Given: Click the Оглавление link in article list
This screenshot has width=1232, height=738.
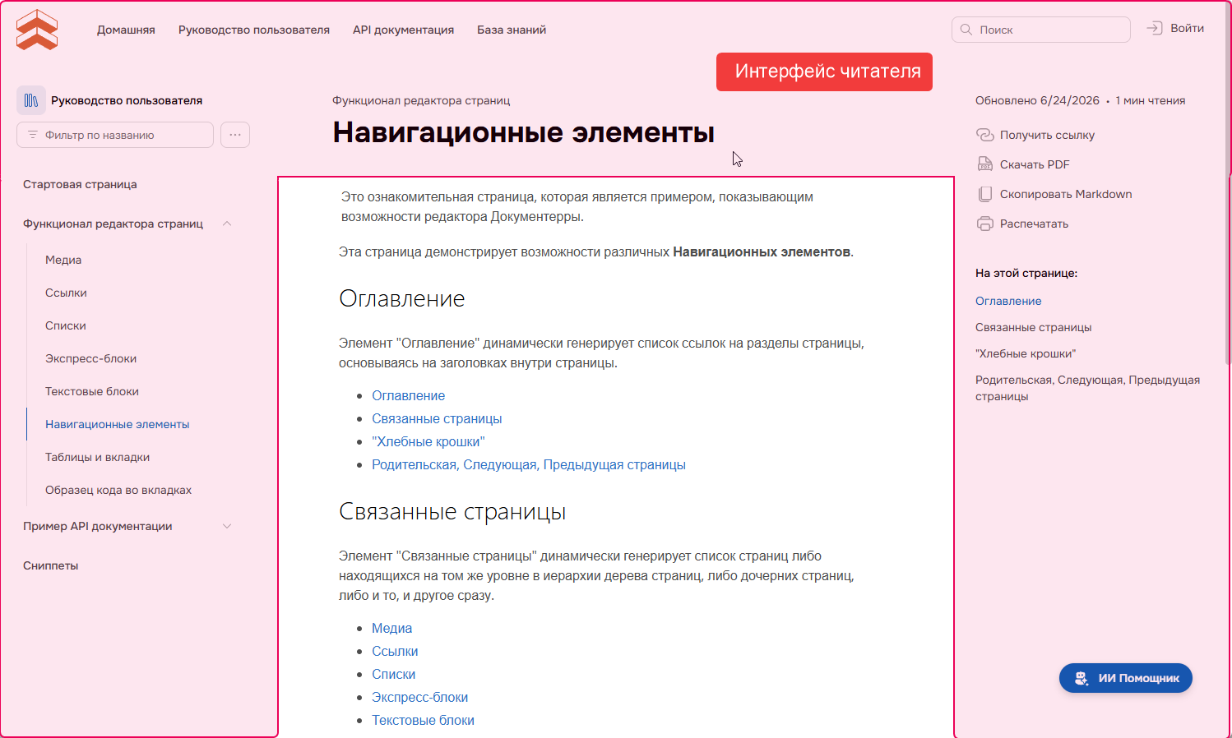Looking at the screenshot, I should coord(408,395).
